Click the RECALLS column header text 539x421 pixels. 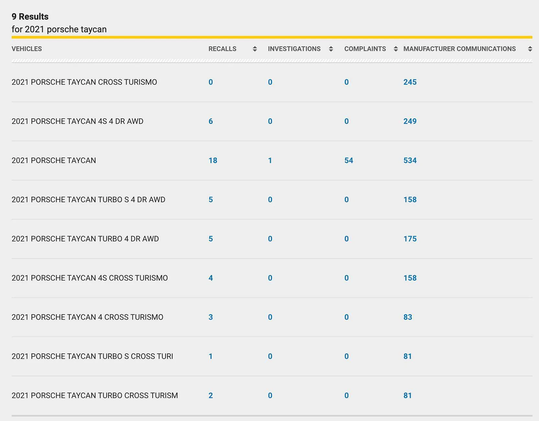[223, 49]
